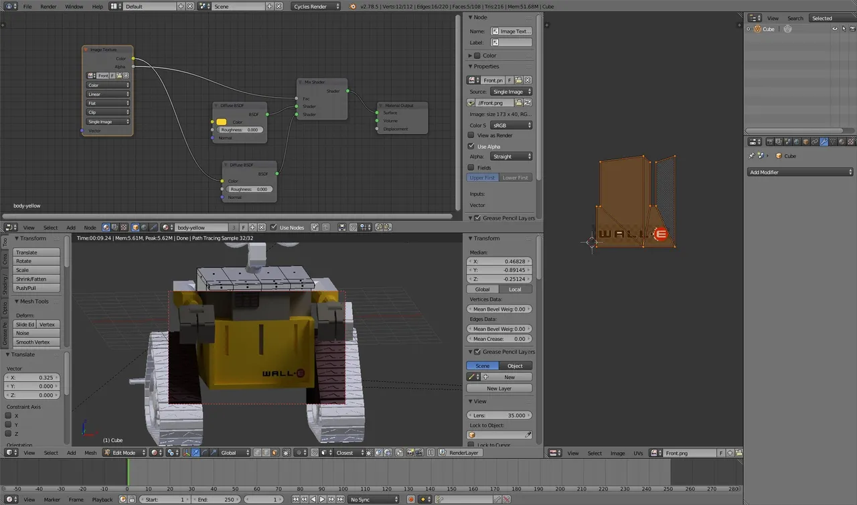The image size is (857, 505).
Task: Play animation forward in timeline
Action: point(321,499)
